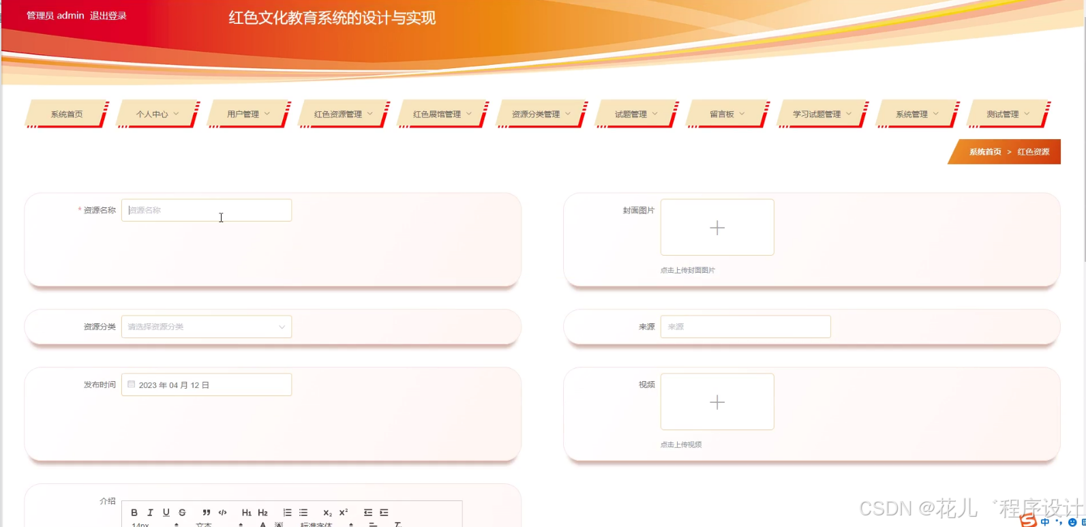Focus the 来源 input field
The height and width of the screenshot is (527, 1086).
point(746,327)
